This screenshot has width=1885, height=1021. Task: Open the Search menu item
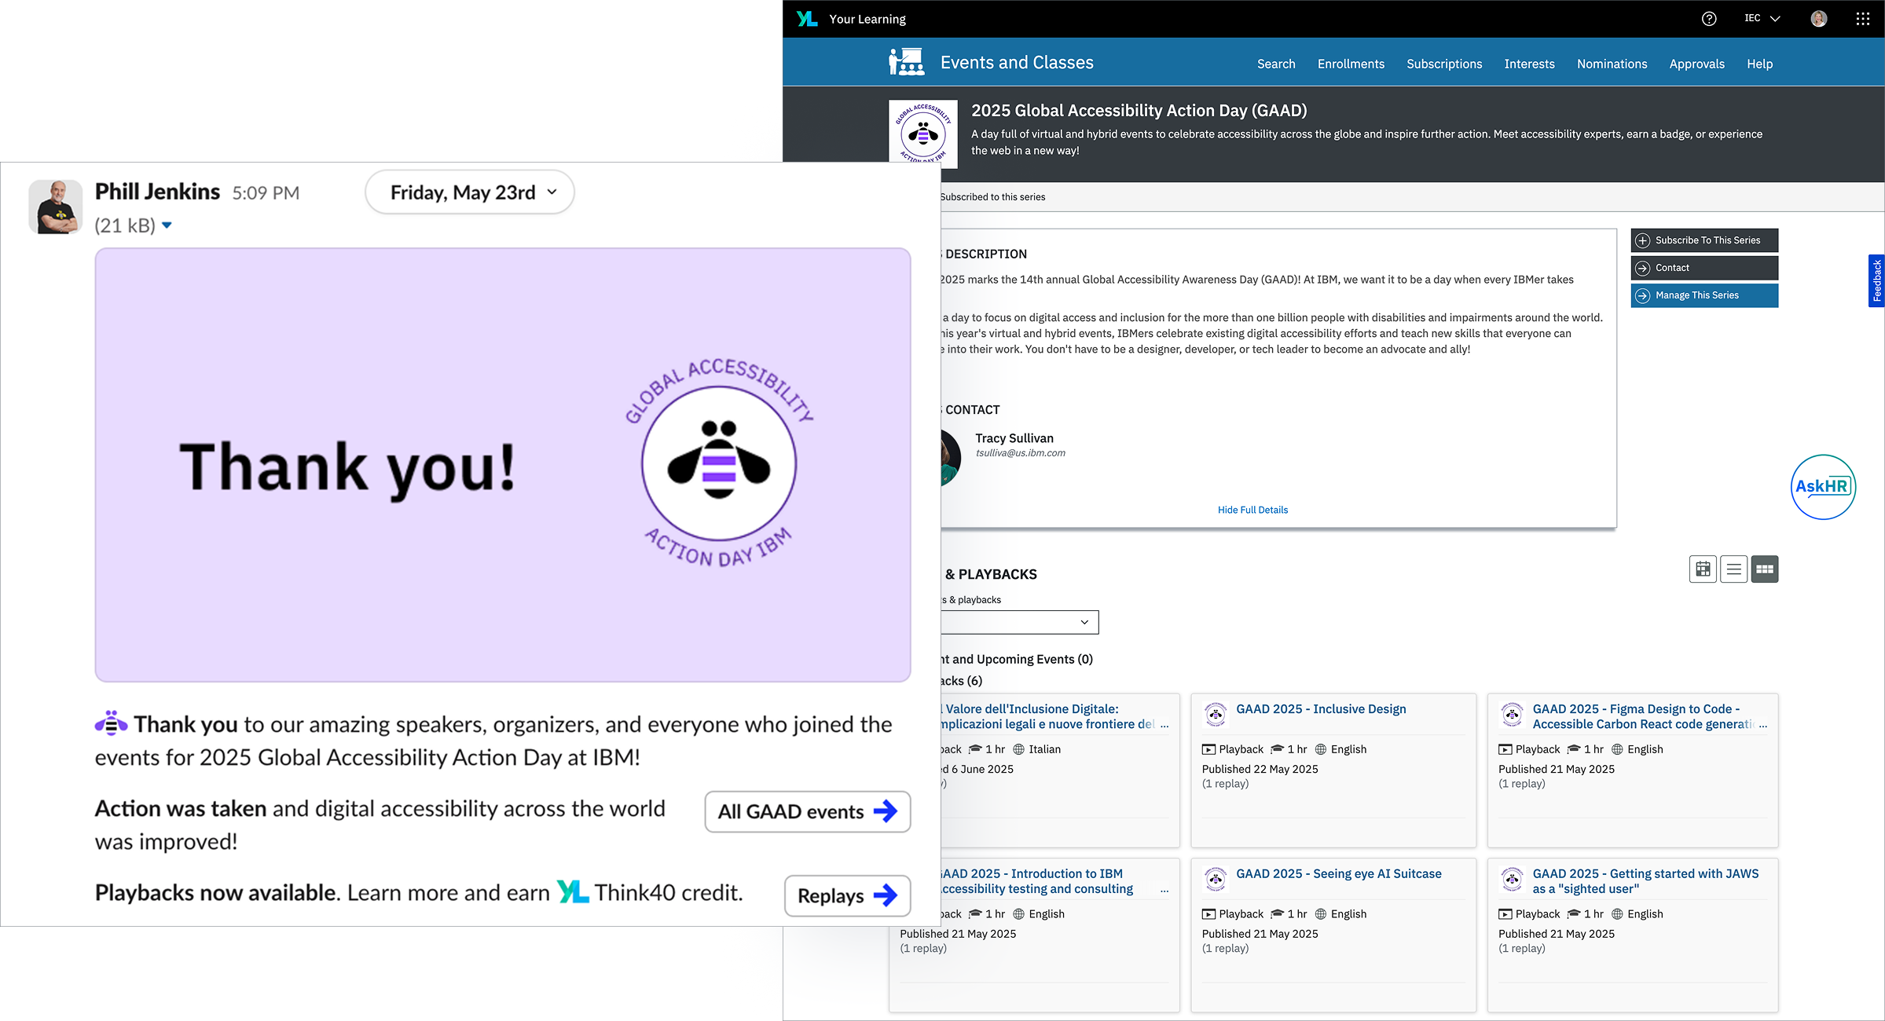point(1276,64)
